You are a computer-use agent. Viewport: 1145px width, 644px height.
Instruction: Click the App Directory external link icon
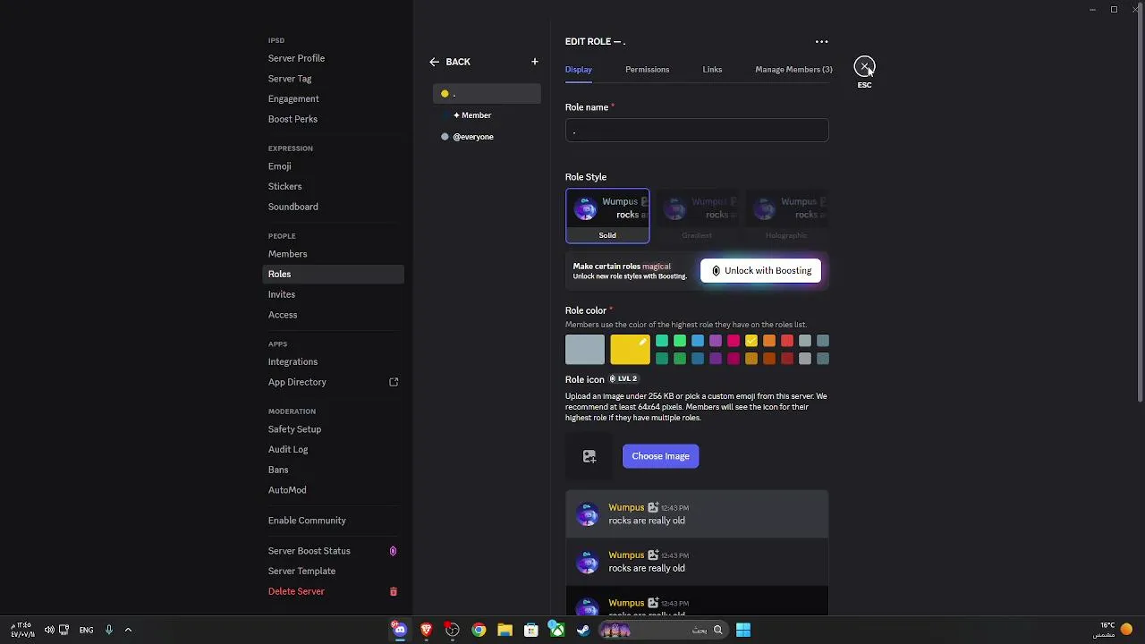coord(394,382)
